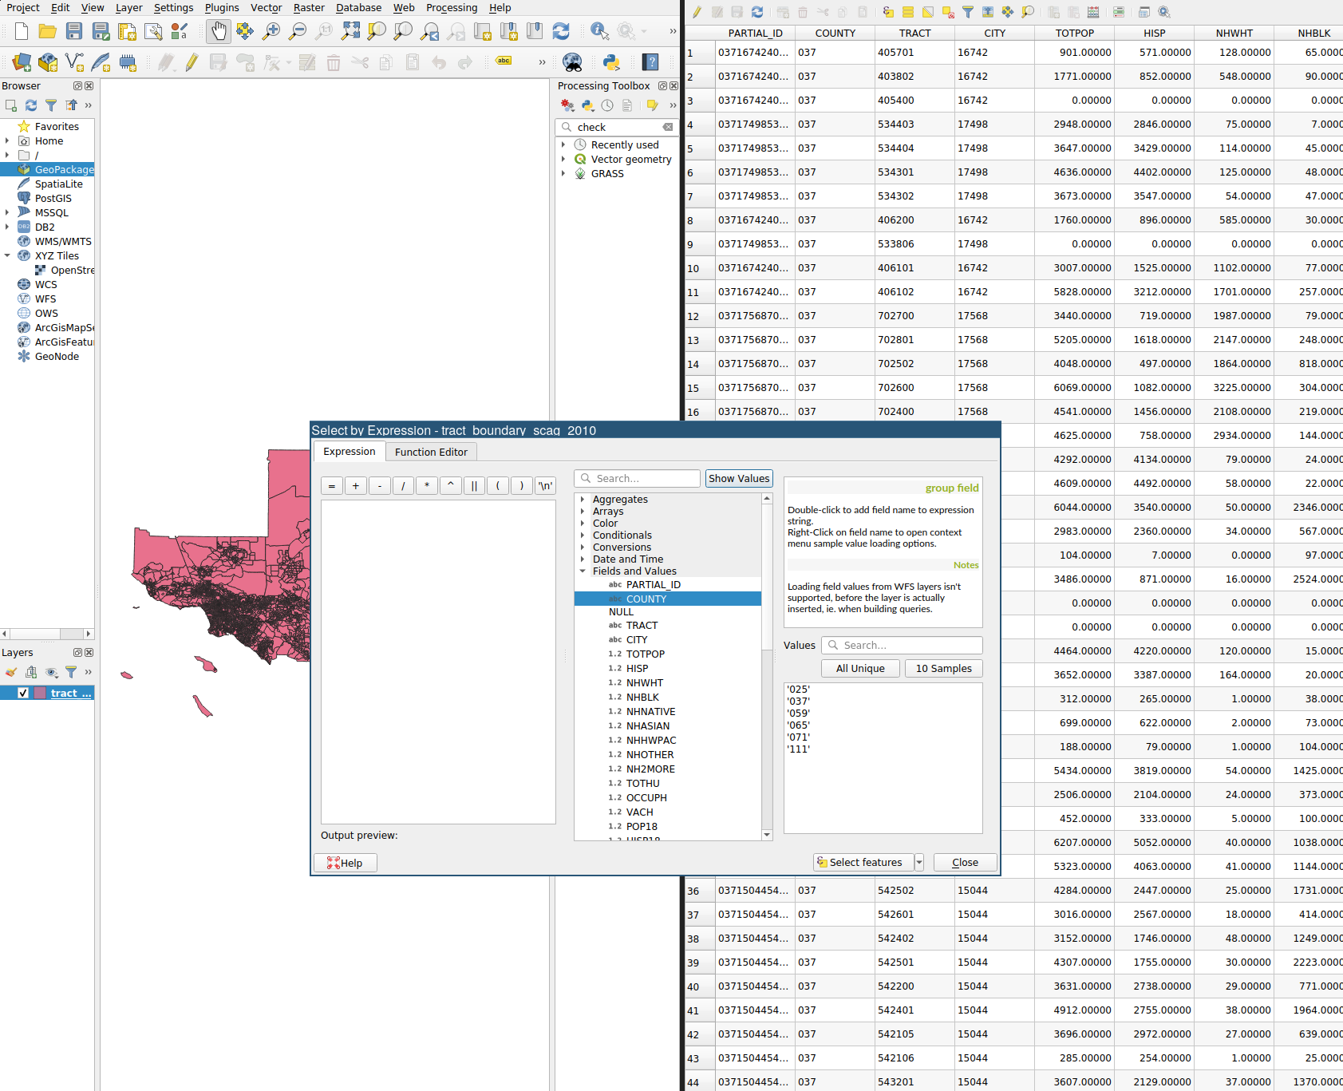Click the Zoom In magnifier tool
Viewport: 1343px width, 1091px height.
click(271, 31)
